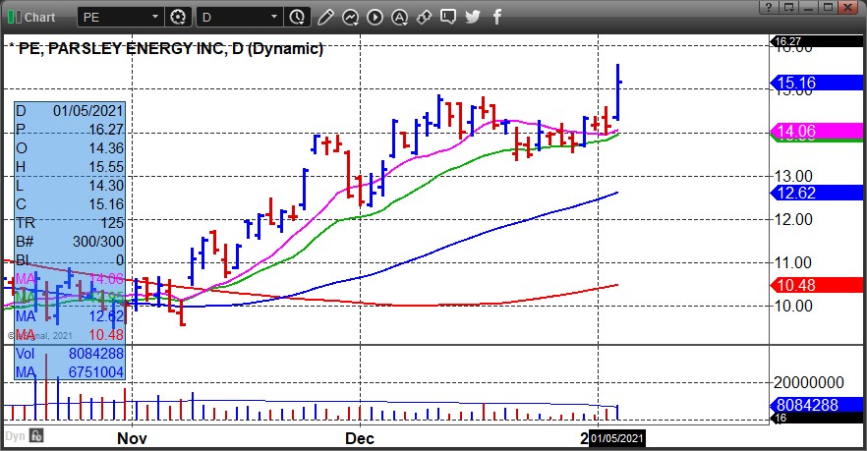Click the 8084288 volume axis marker
The width and height of the screenshot is (867, 451).
tap(816, 405)
